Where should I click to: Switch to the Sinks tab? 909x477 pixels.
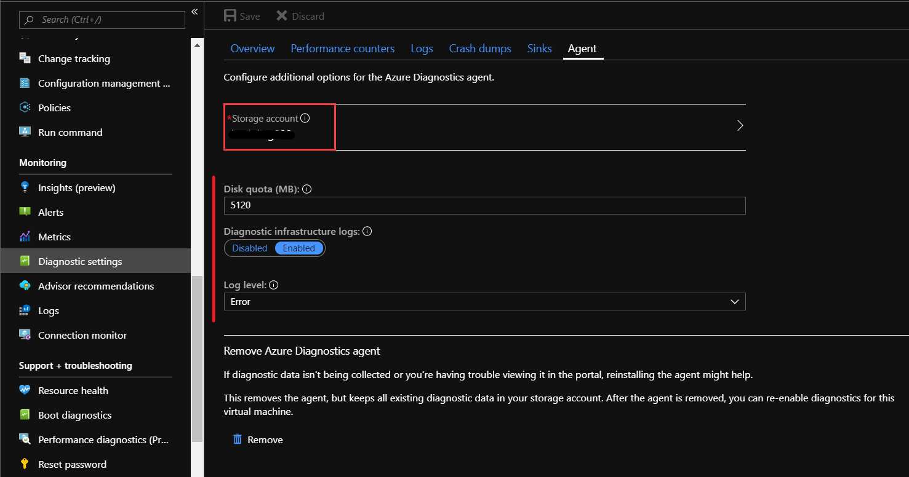click(x=540, y=49)
